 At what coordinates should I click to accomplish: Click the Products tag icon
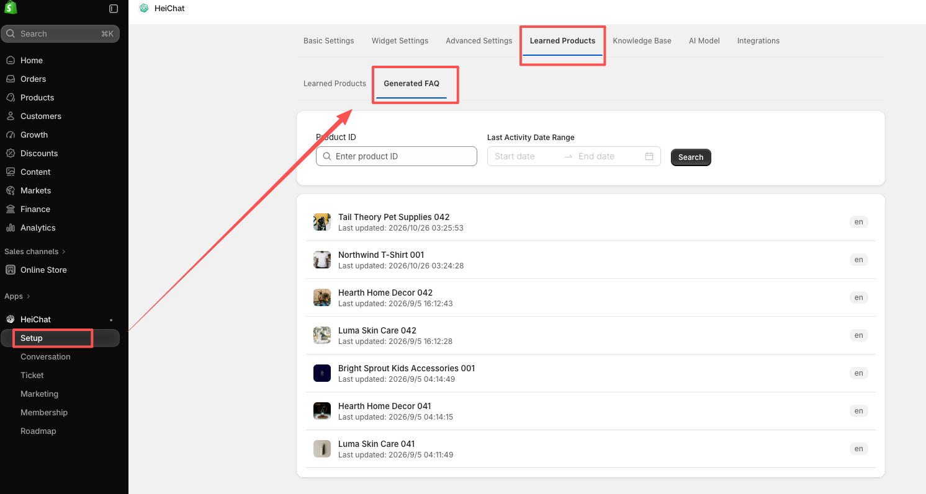point(10,97)
